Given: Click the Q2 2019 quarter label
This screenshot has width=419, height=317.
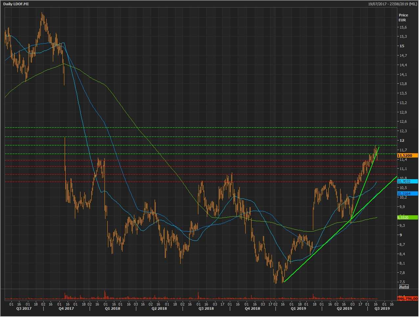Looking at the screenshot, I should (x=344, y=308).
